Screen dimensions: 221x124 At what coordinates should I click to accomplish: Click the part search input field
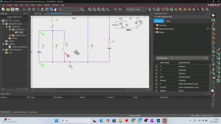click(x=189, y=58)
